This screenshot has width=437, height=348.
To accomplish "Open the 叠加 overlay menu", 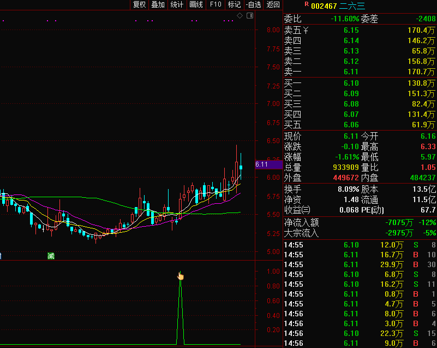I will (158, 4).
